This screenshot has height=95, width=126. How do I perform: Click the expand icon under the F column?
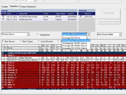click(114, 51)
